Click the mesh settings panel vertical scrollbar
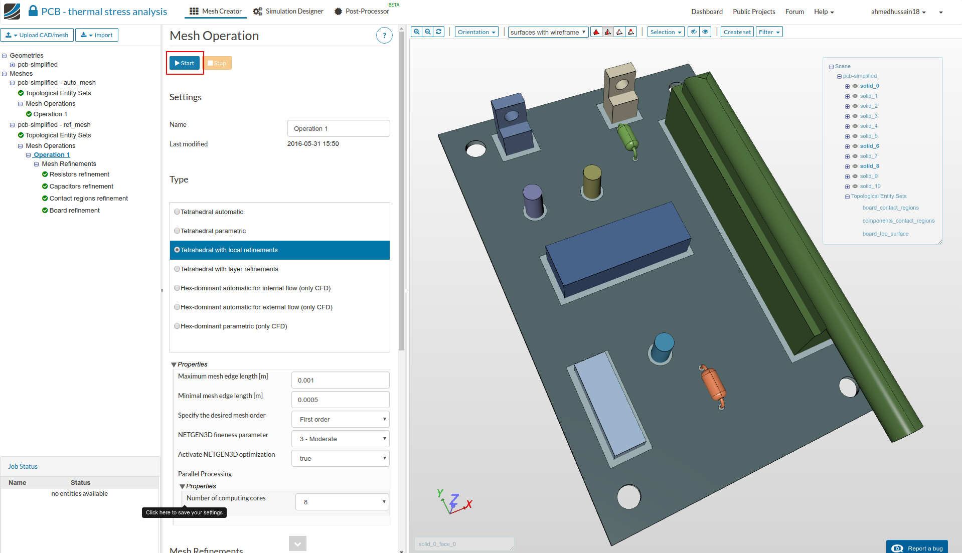The height and width of the screenshot is (553, 962). [x=401, y=191]
